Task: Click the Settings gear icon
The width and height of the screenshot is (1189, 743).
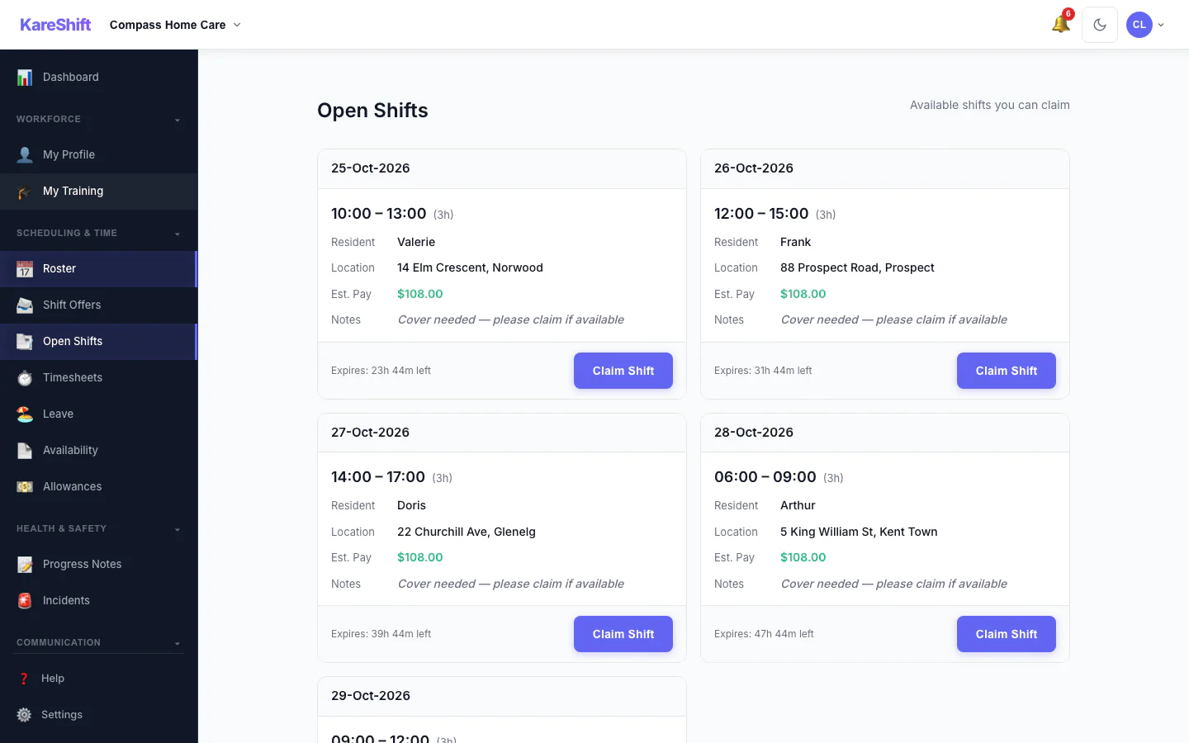Action: (24, 714)
